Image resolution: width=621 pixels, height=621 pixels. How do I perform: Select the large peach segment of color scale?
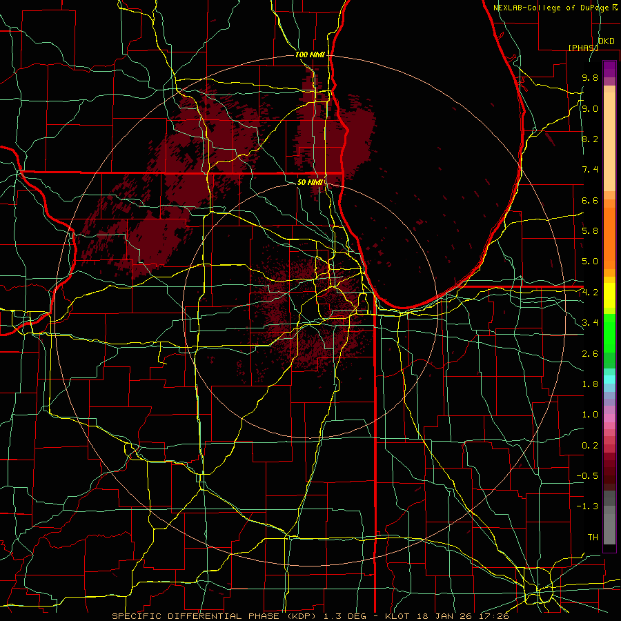point(609,141)
